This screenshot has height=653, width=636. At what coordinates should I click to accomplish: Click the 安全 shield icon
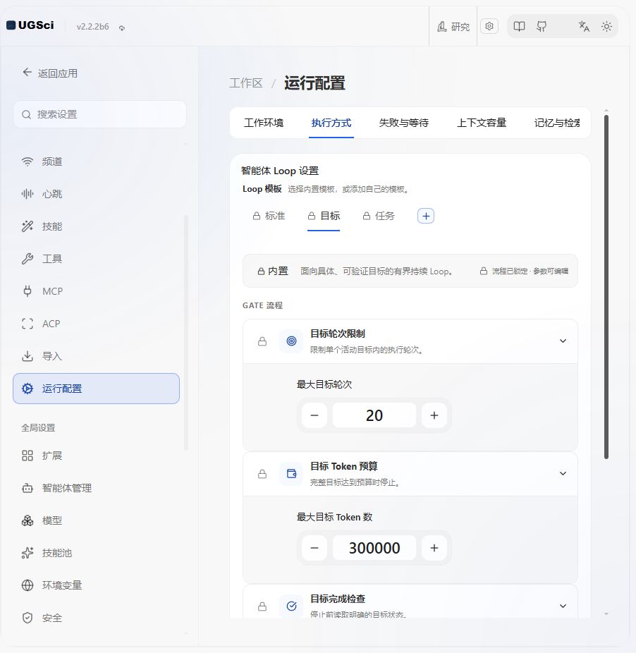coord(27,618)
